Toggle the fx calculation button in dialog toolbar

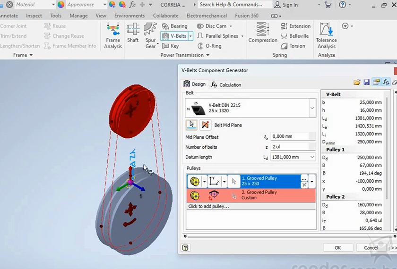[386, 82]
